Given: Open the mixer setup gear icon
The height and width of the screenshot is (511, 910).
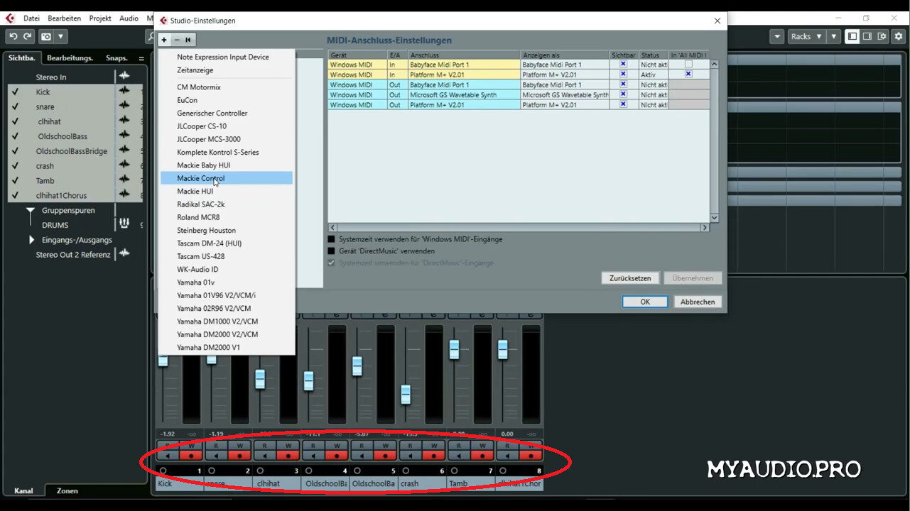Looking at the screenshot, I should coord(899,36).
